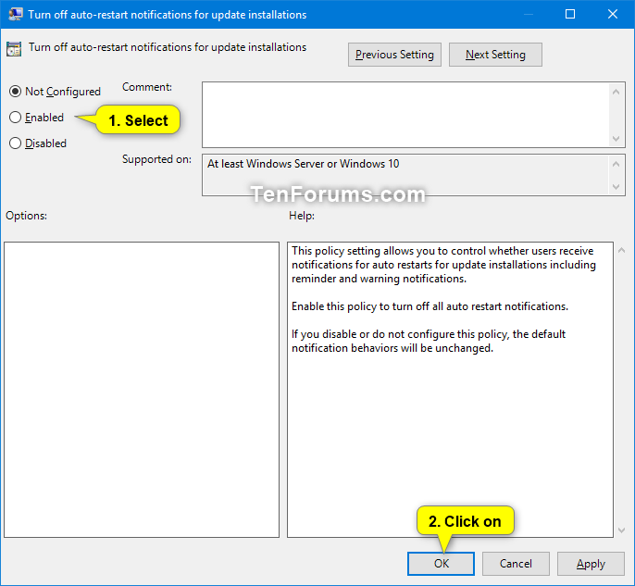Click the empty Options pane
Screen dimensions: 635x586
coord(142,390)
